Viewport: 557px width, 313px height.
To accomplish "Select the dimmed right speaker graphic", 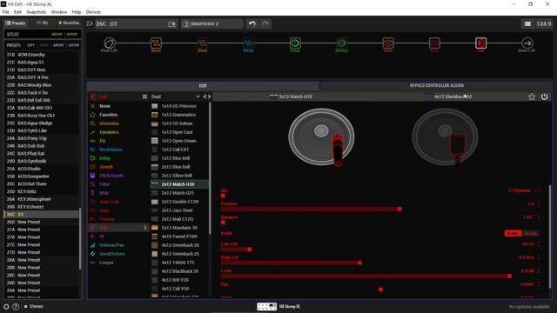I will coord(445,137).
